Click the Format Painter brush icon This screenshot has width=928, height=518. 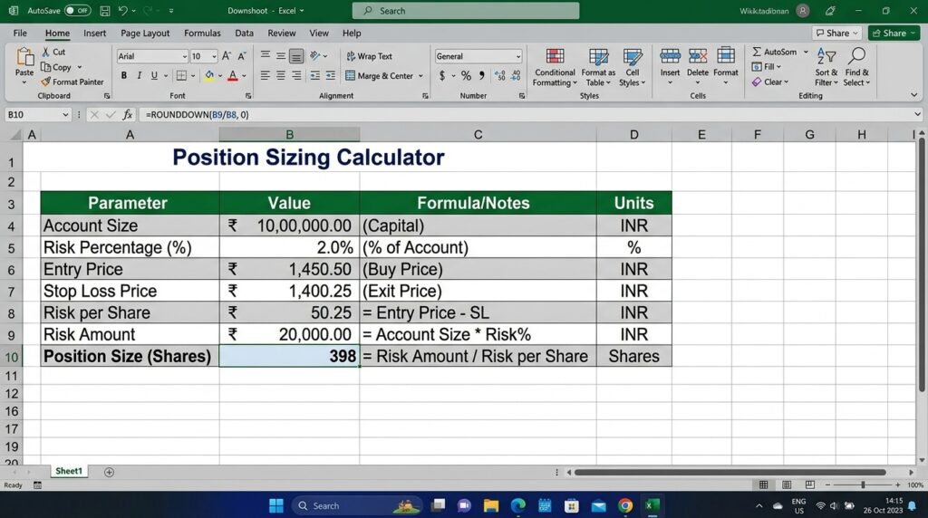point(46,82)
